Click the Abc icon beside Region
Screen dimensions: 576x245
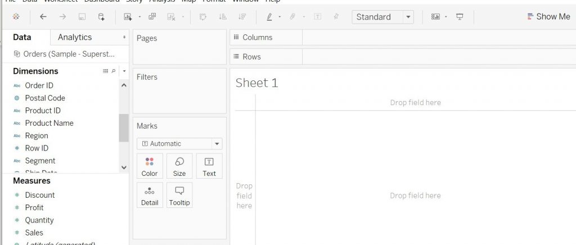pyautogui.click(x=16, y=135)
